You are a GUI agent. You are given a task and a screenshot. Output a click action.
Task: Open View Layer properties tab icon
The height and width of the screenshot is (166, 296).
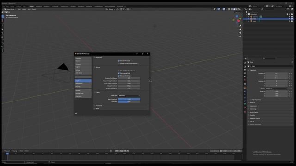245,73
